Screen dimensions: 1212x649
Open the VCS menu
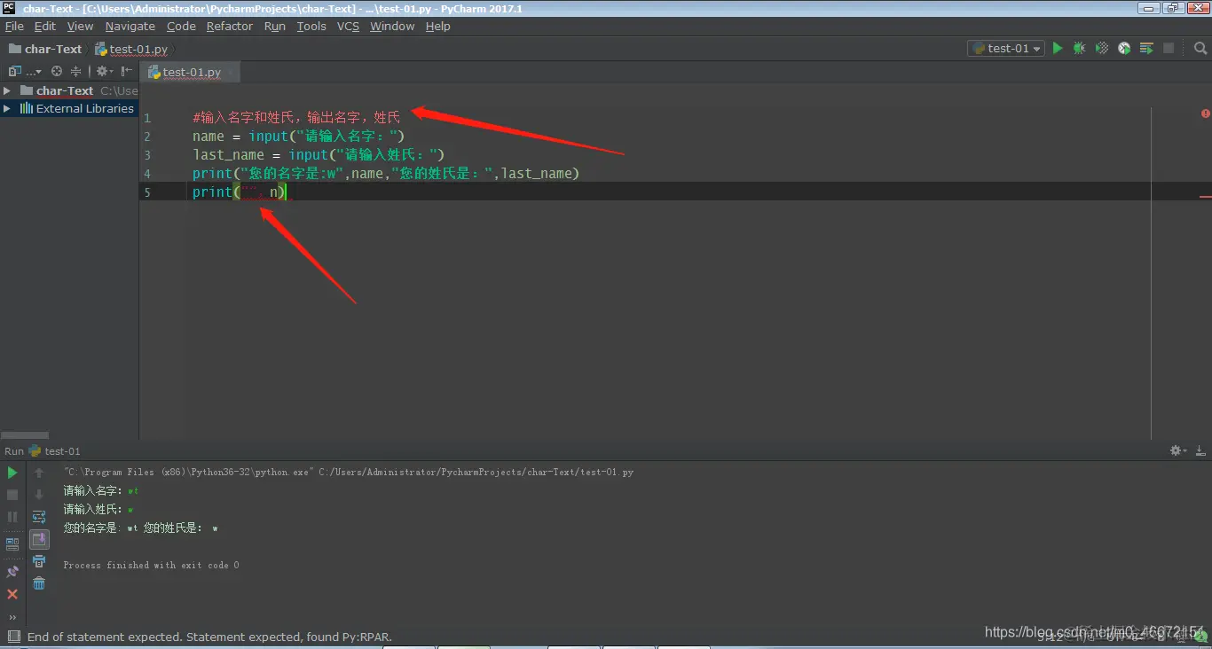(x=348, y=26)
